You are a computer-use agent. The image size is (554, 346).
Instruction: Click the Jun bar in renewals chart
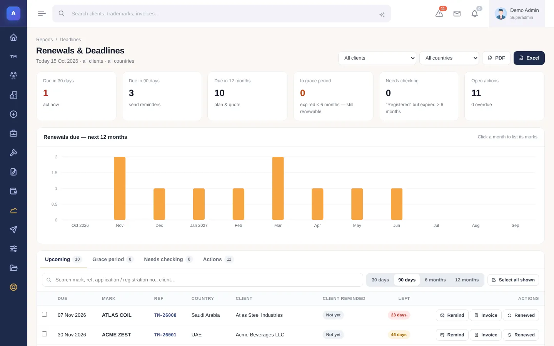tap(397, 204)
